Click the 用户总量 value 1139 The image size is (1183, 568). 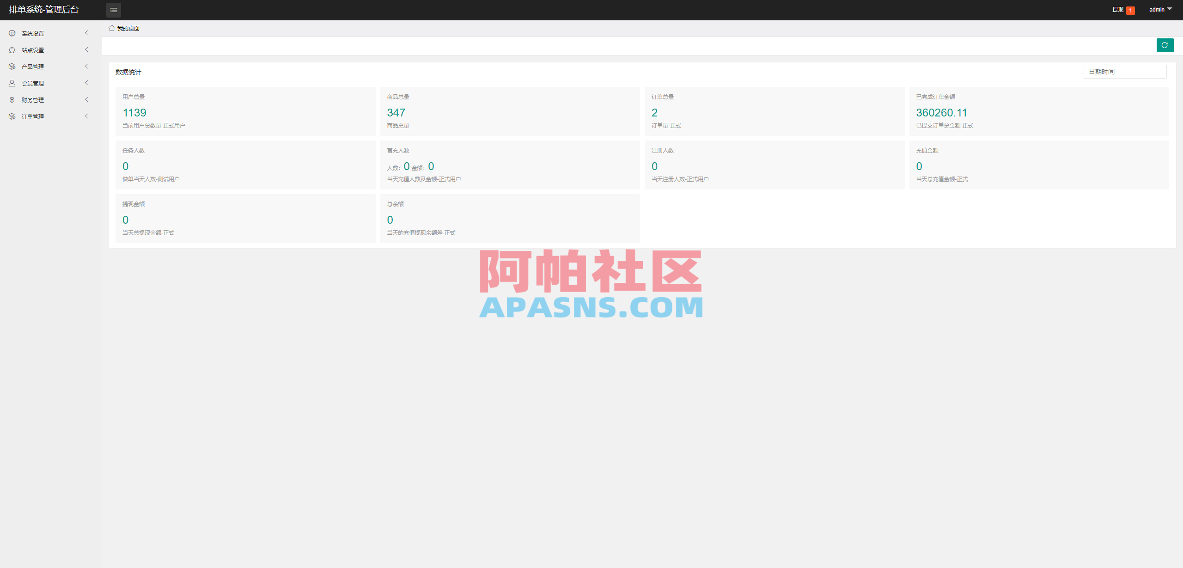[x=134, y=112]
